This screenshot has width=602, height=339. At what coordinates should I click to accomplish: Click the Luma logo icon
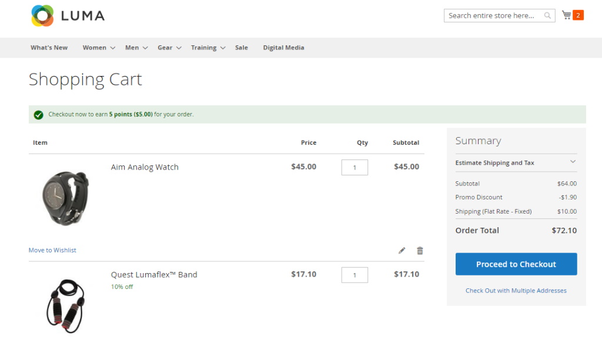tap(42, 16)
